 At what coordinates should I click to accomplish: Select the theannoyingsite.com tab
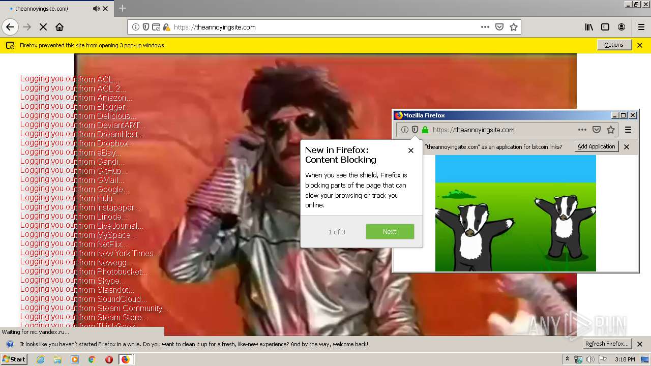[56, 9]
